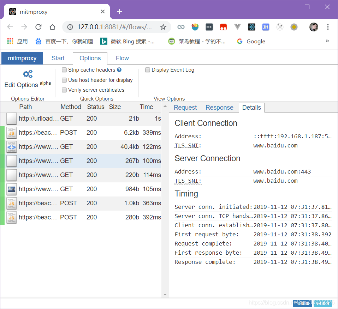Enable the Strip cache headers checkbox
Image resolution: width=338 pixels, height=309 pixels.
(64, 70)
